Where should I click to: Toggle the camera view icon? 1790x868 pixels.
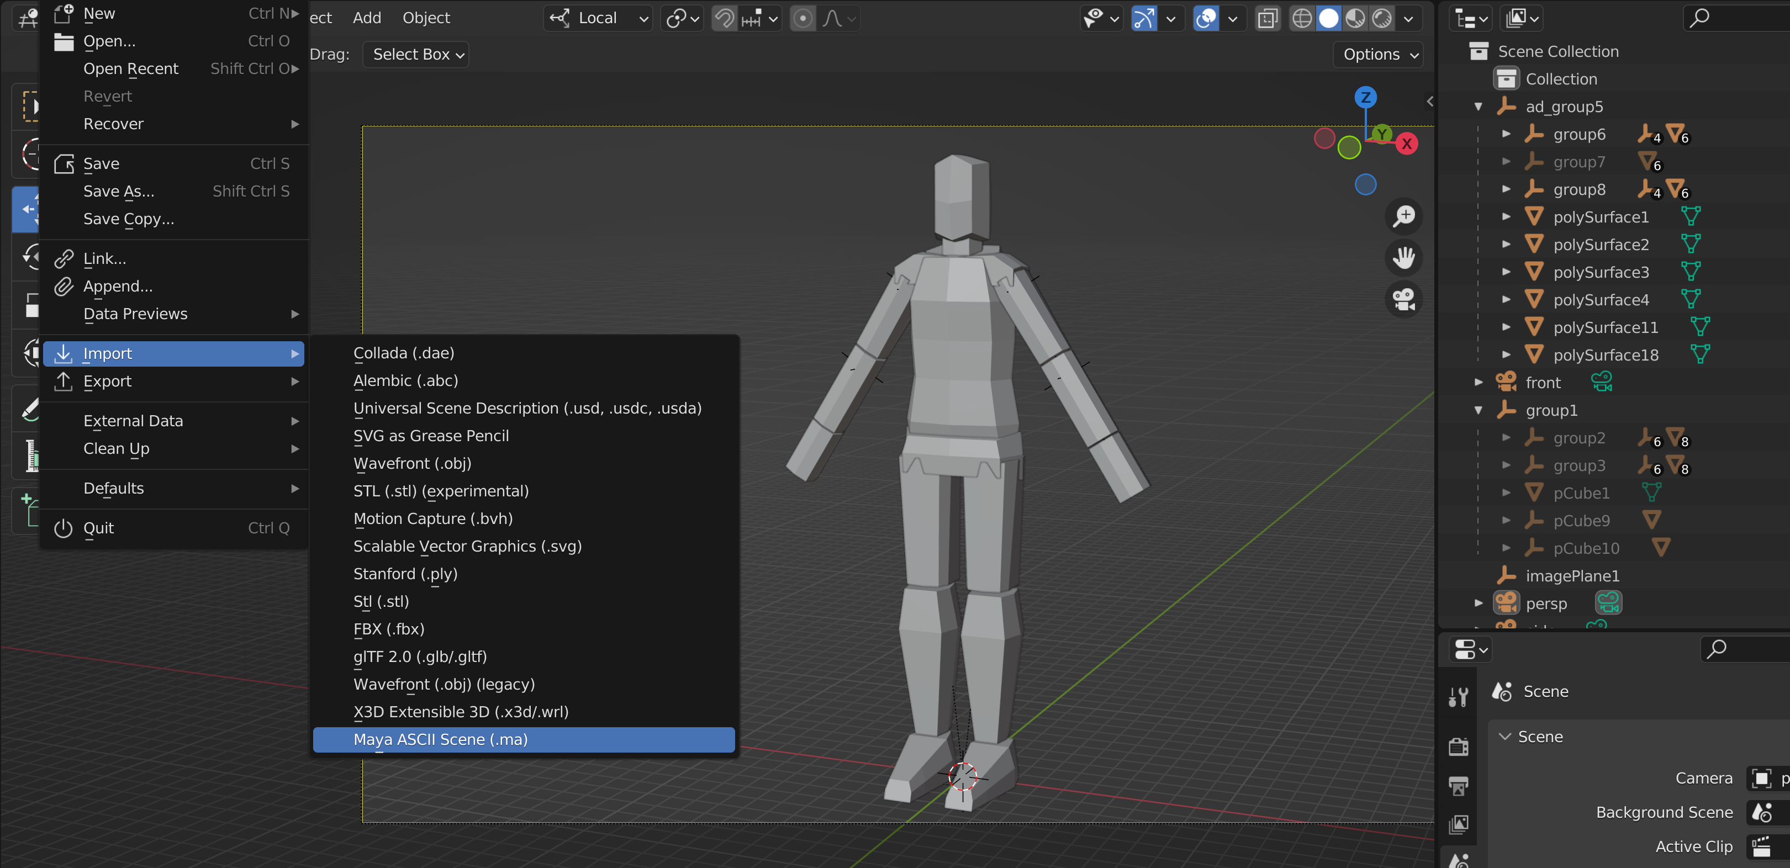point(1403,299)
